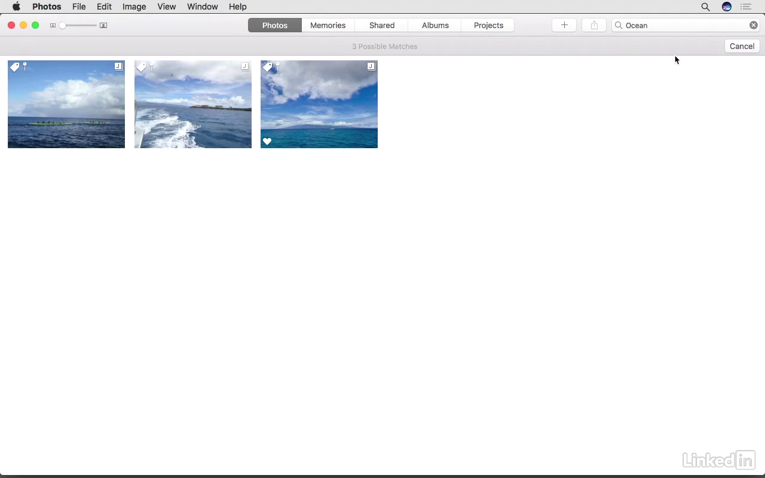Open the Edit menu
Screen dimensions: 765x478
click(104, 7)
